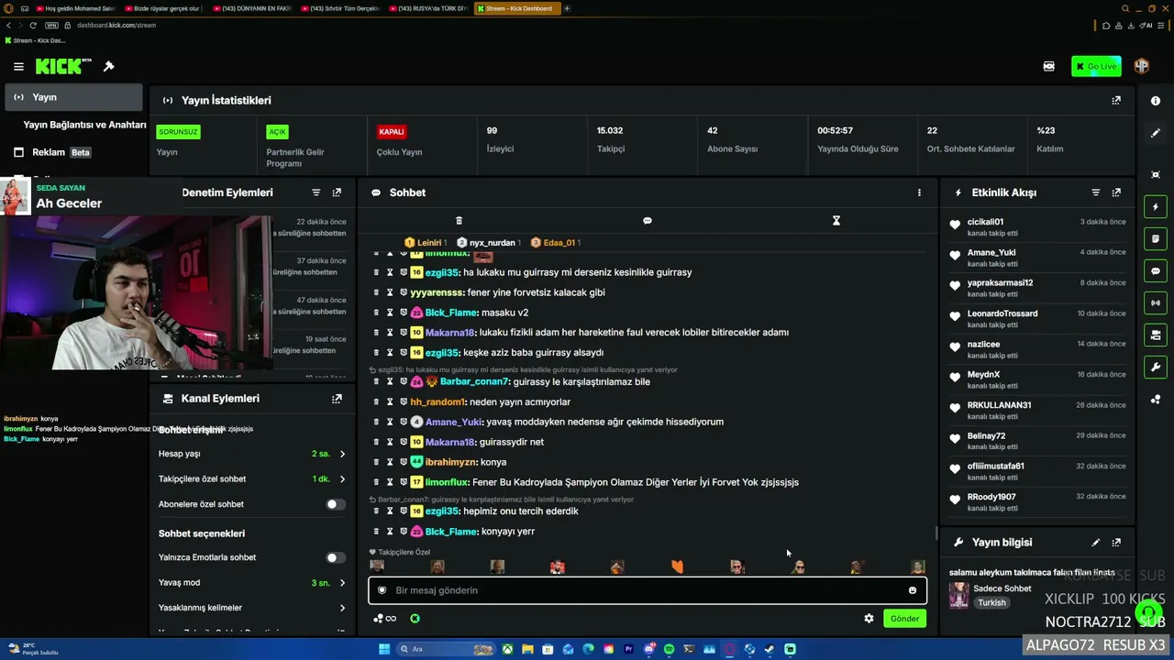Pop out the Yayın İstatistikleri panel
Viewport: 1174px width, 660px height.
click(x=1116, y=100)
